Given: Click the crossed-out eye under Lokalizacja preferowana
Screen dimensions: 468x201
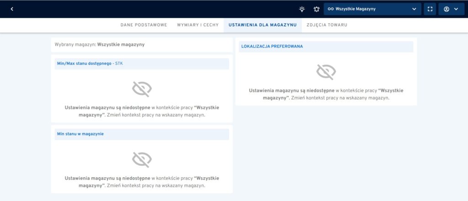Looking at the screenshot, I should (326, 71).
